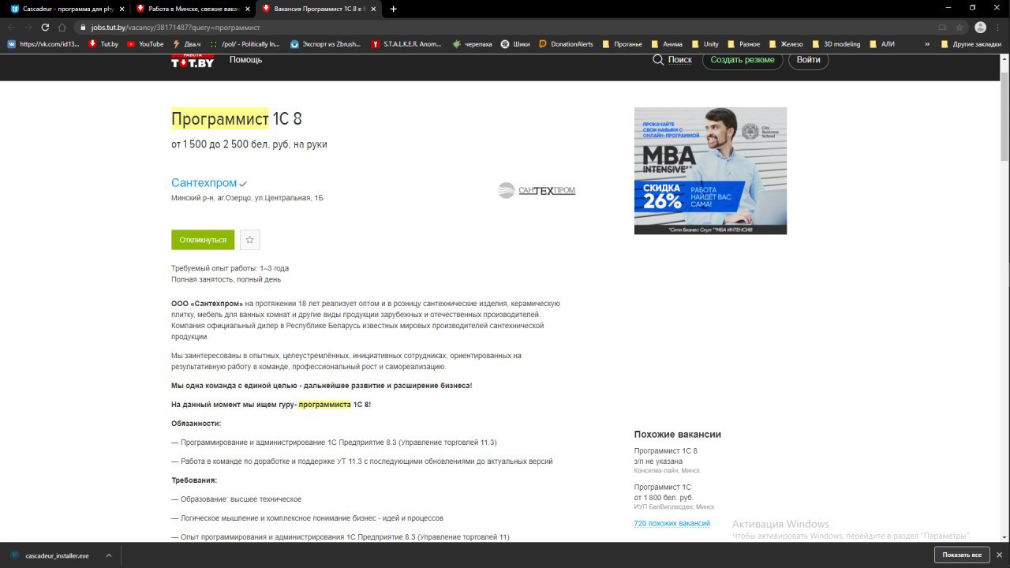Open the Два.ч bookmark
The width and height of the screenshot is (1010, 568).
(x=187, y=44)
